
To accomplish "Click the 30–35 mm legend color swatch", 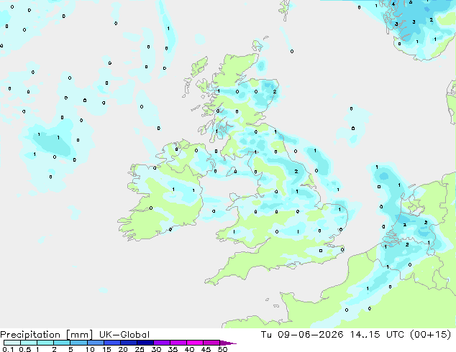I will pyautogui.click(x=161, y=343).
